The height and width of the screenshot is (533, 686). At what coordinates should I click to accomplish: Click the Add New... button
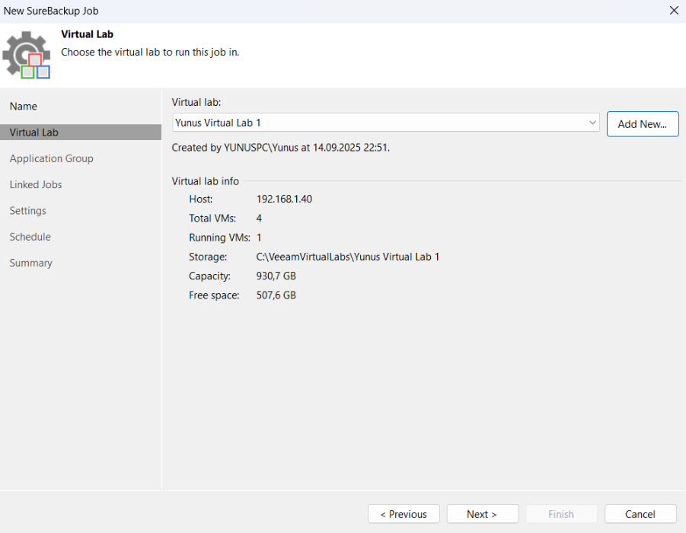[x=642, y=124]
